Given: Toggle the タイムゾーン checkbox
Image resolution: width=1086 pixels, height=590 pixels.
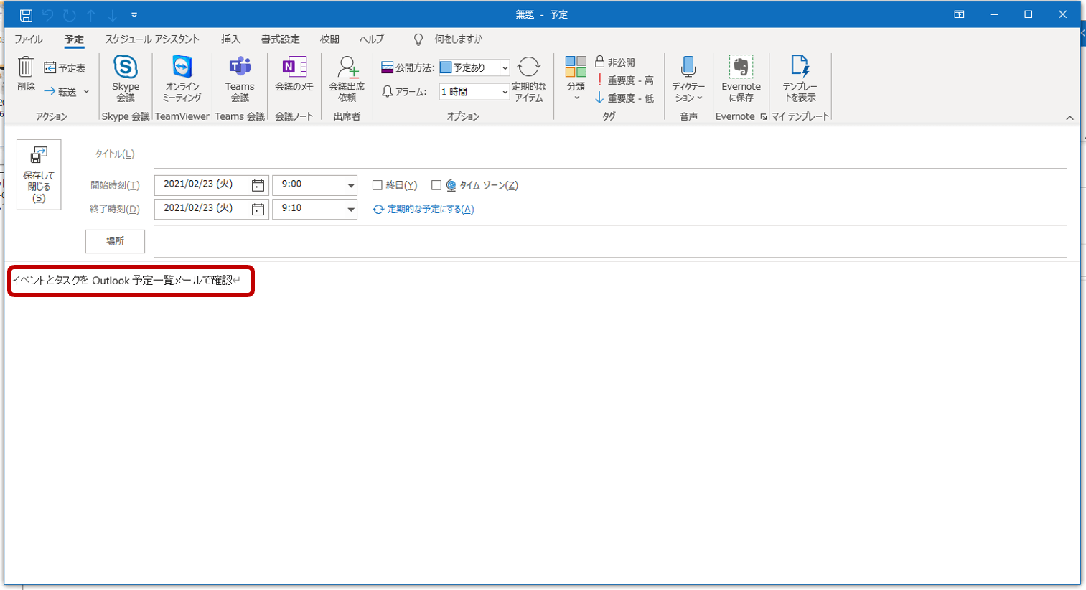Looking at the screenshot, I should tap(436, 185).
